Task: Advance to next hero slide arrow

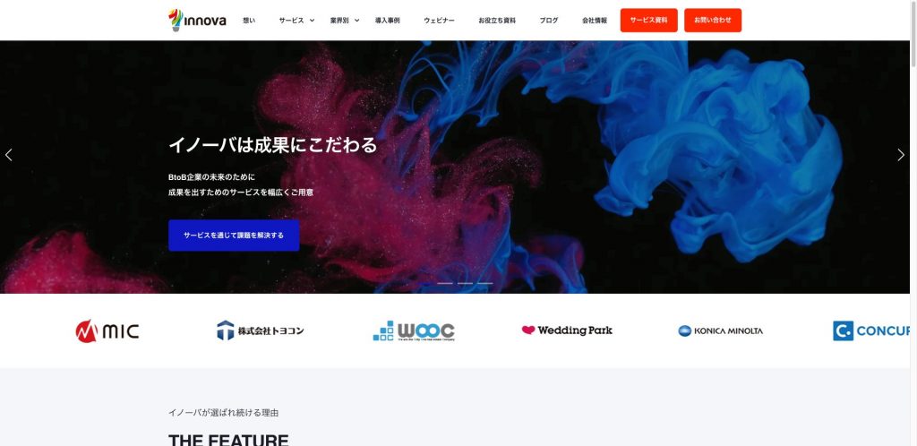Action: pos(901,155)
